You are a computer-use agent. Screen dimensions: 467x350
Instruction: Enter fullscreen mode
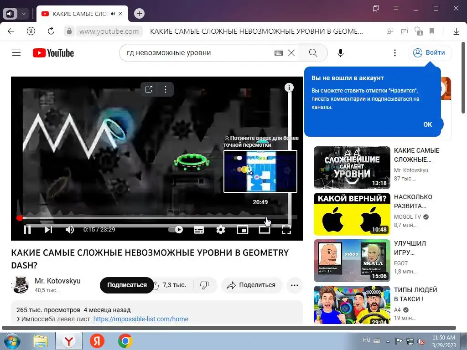click(x=286, y=230)
